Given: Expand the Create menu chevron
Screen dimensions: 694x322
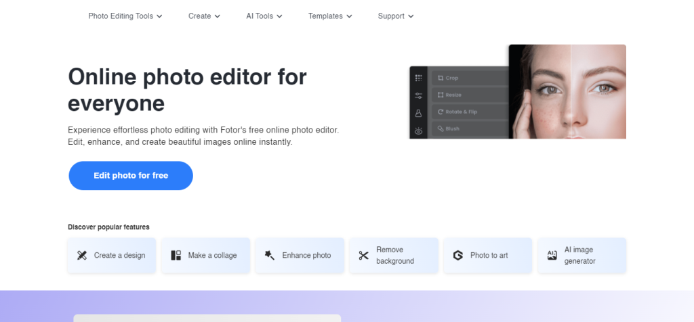Looking at the screenshot, I should coord(218,16).
